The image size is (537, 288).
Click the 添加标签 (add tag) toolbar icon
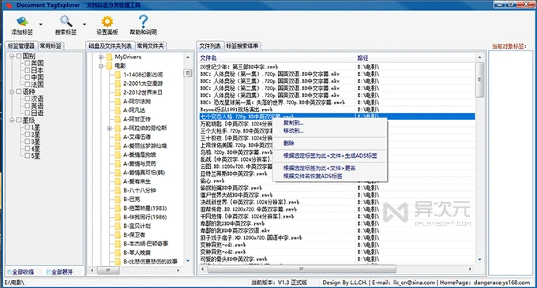click(x=22, y=21)
